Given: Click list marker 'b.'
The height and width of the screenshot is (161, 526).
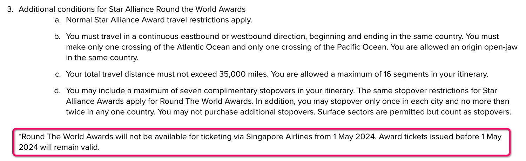Looking at the screenshot, I should coord(58,36).
